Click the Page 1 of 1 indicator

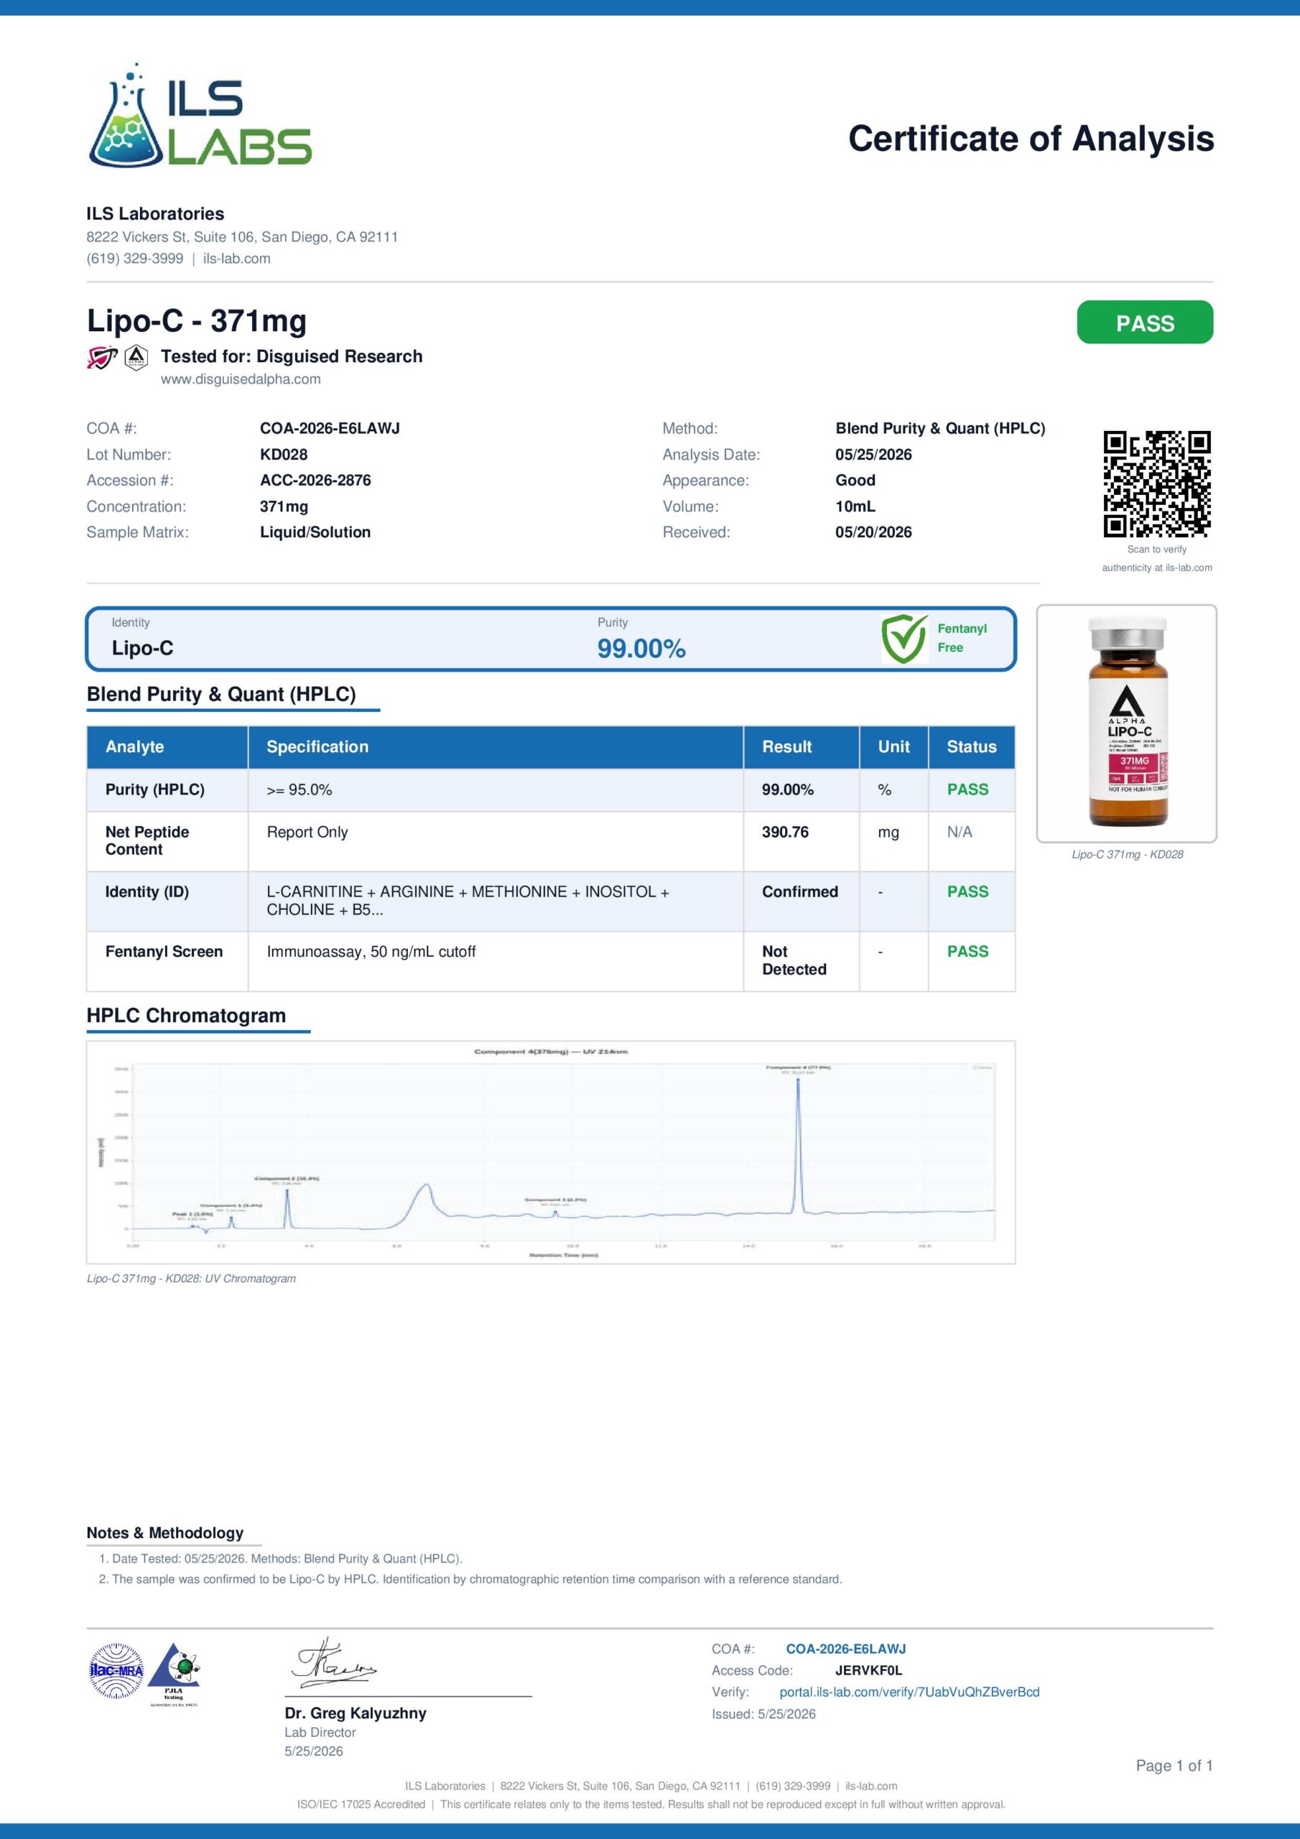[1174, 1765]
